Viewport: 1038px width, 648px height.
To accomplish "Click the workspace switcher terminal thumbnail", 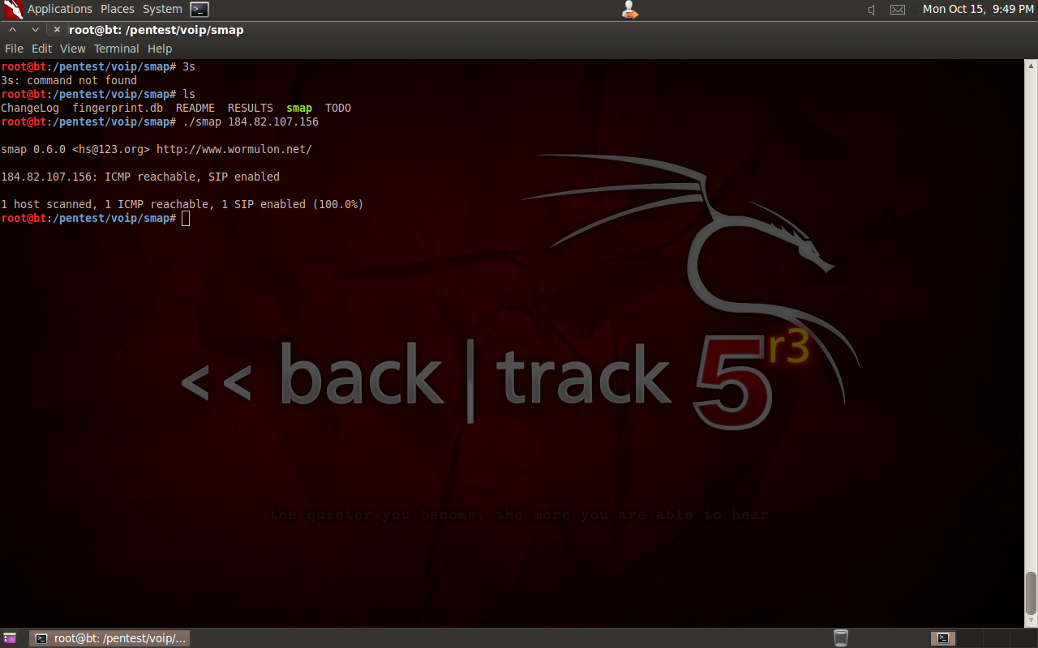I will [943, 638].
